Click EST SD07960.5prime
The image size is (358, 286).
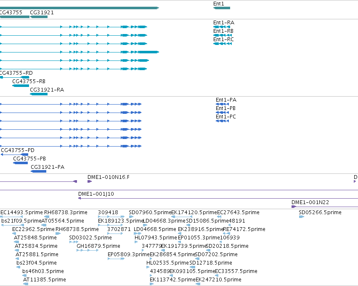tap(150, 213)
